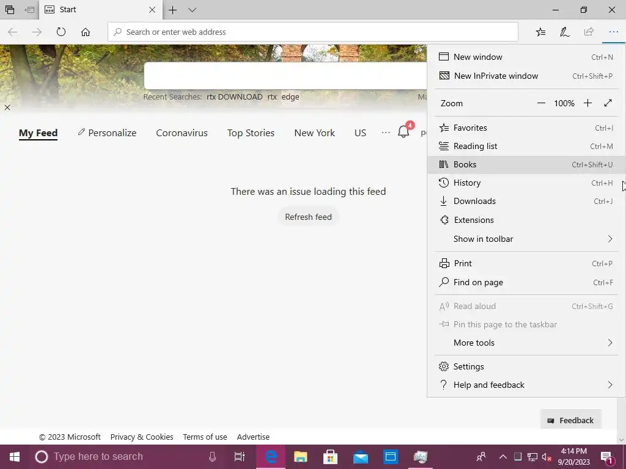Search recent term edge
Image resolution: width=626 pixels, height=469 pixels.
click(290, 97)
